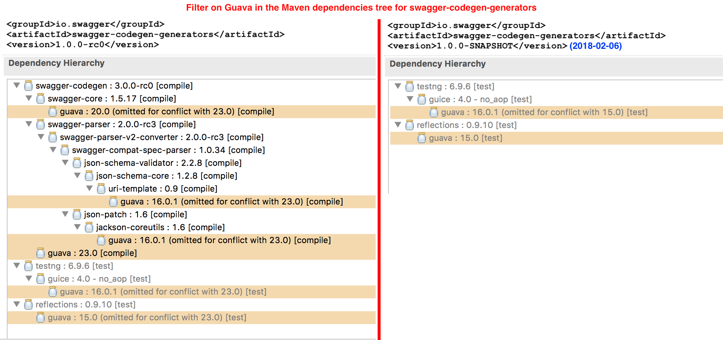Collapse json-schema-core node
Image resolution: width=723 pixels, height=340 pixels.
pyautogui.click(x=77, y=175)
